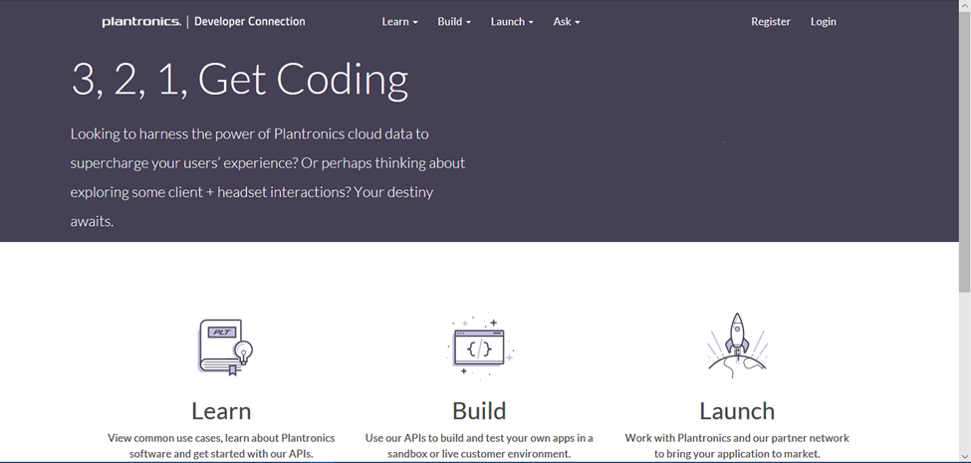971x463 pixels.
Task: Click the code window Build icon
Action: (x=480, y=347)
